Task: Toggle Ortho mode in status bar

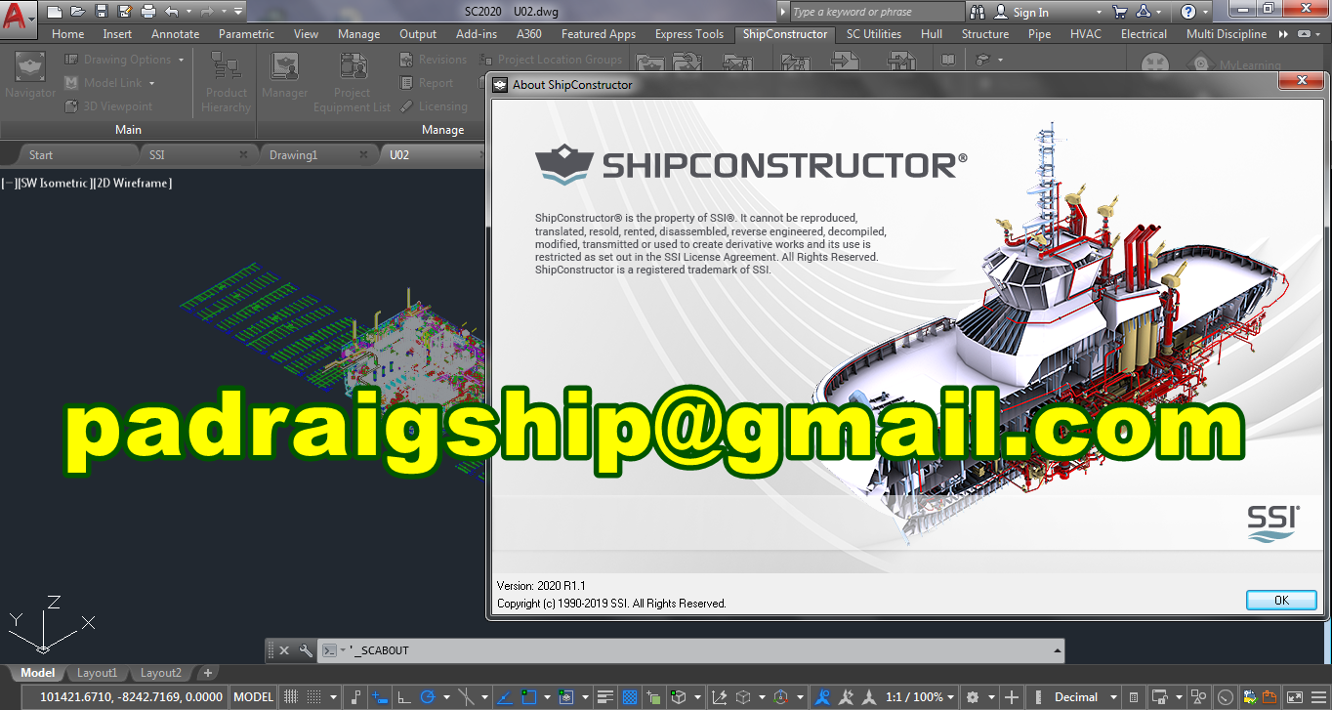Action: (x=404, y=697)
